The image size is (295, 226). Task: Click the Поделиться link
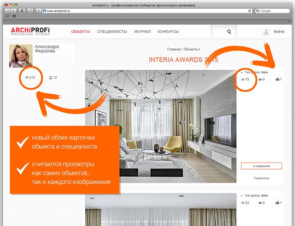click(x=261, y=178)
